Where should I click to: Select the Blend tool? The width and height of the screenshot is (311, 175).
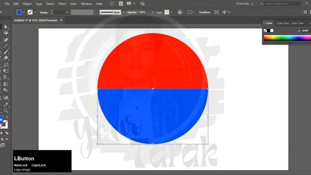[6, 90]
